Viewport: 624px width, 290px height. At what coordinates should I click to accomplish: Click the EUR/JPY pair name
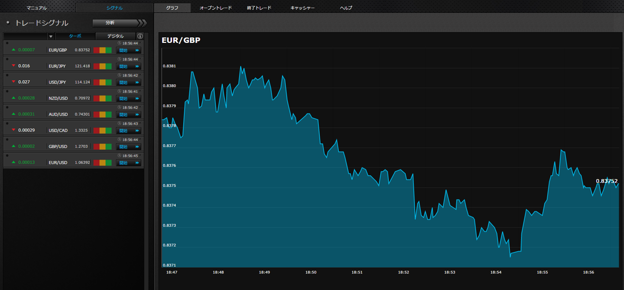point(57,66)
